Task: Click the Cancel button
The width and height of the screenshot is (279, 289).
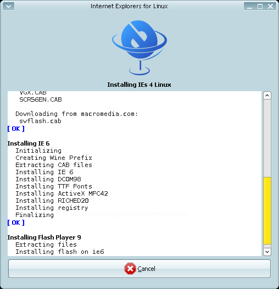Action: tap(139, 269)
